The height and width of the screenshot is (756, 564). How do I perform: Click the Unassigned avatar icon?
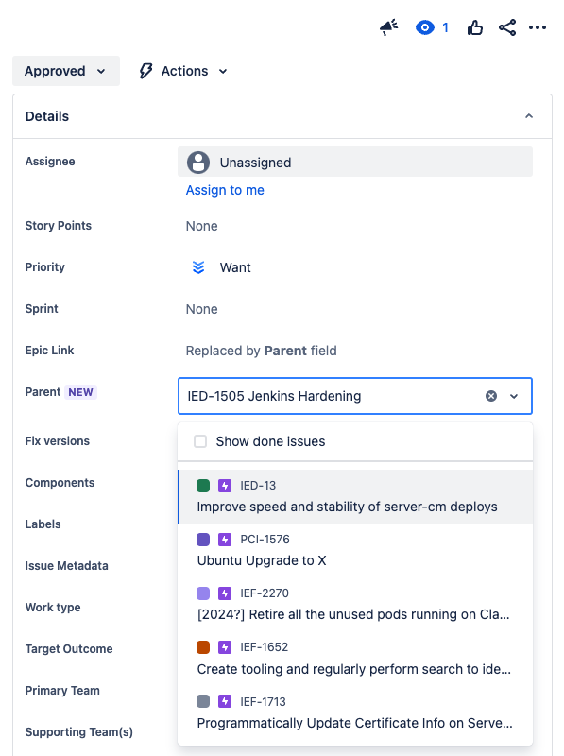[197, 162]
